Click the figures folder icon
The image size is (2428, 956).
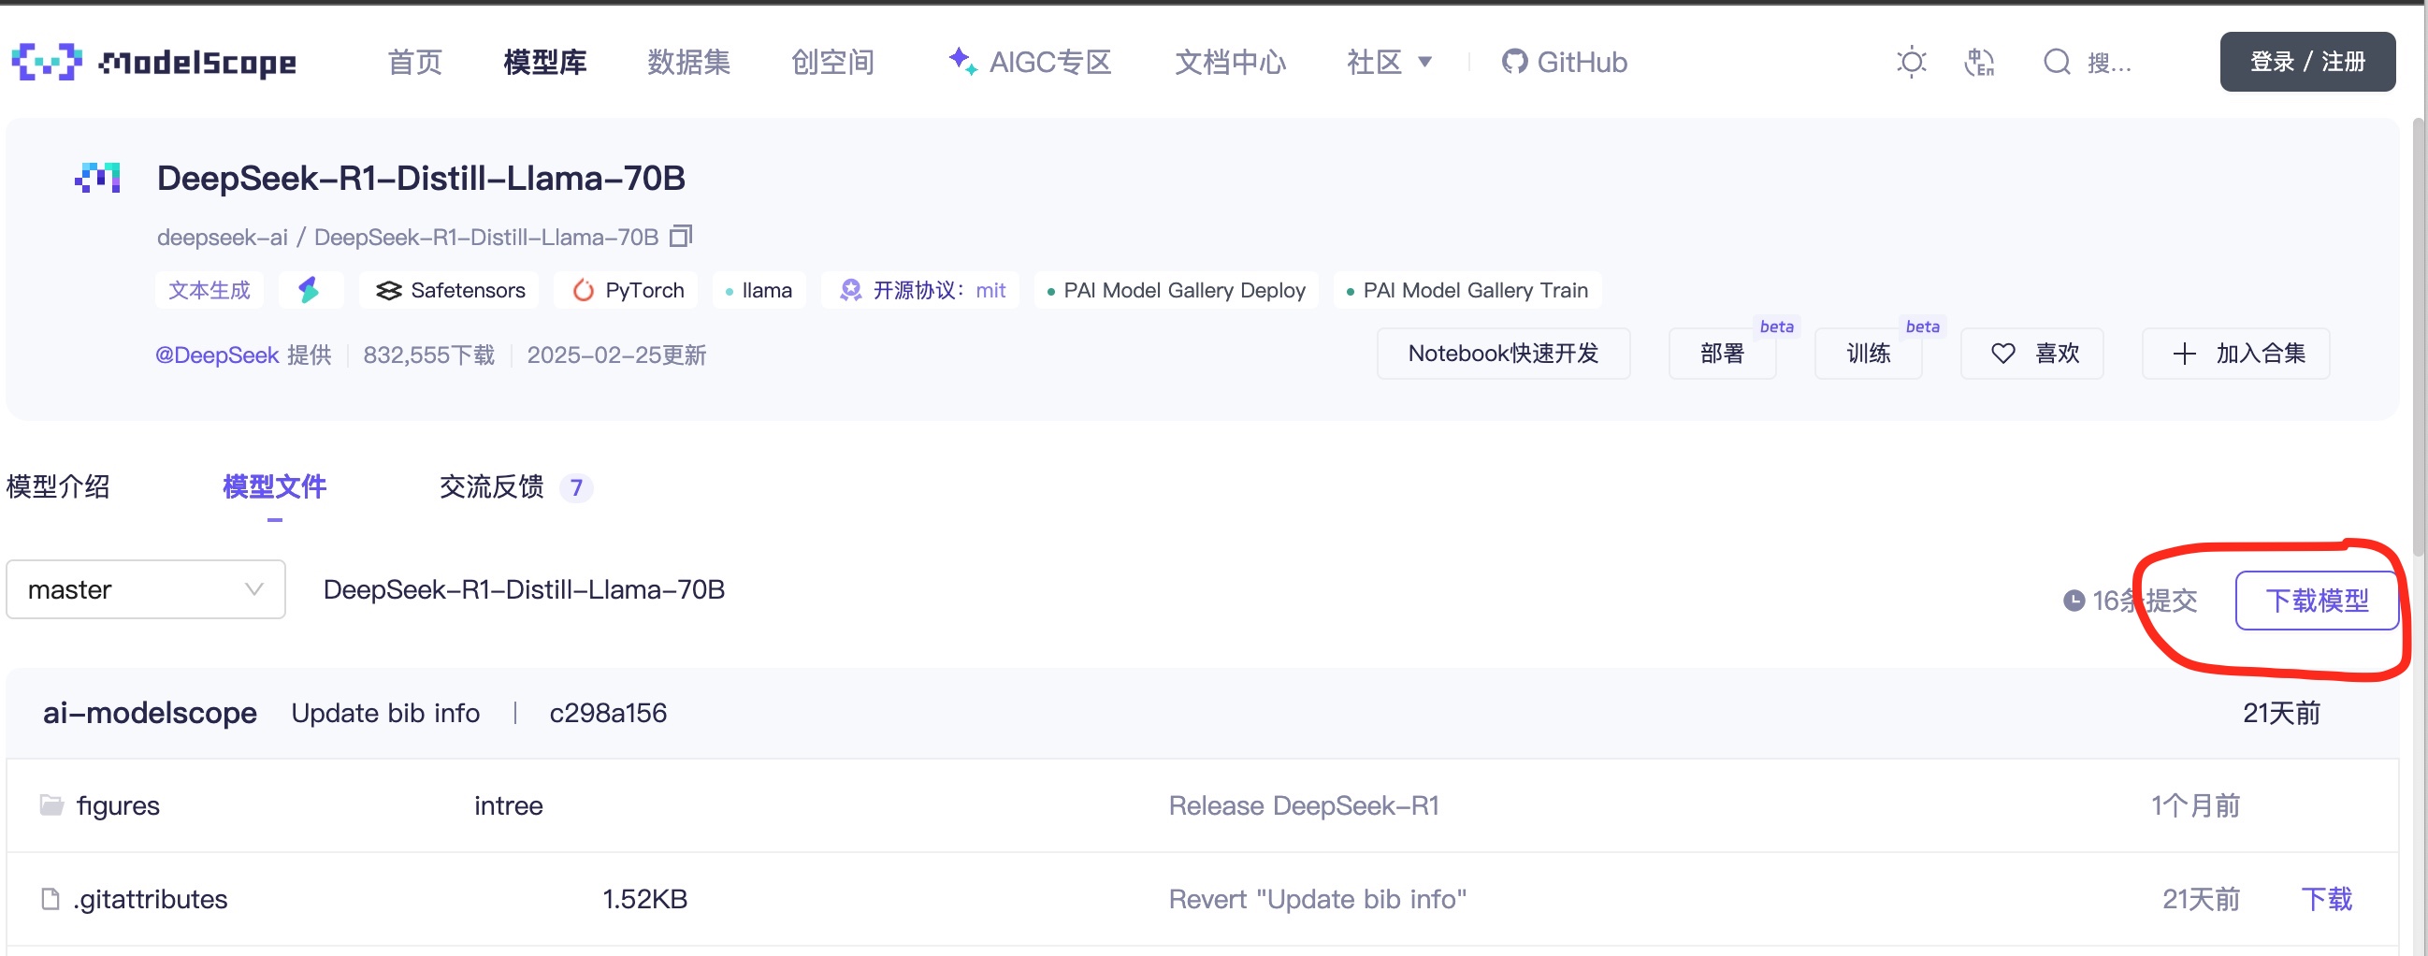click(51, 805)
